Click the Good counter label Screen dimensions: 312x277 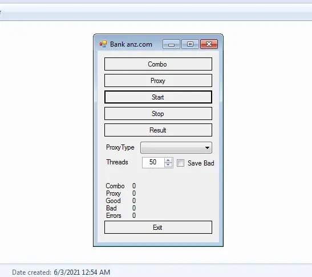coord(113,201)
